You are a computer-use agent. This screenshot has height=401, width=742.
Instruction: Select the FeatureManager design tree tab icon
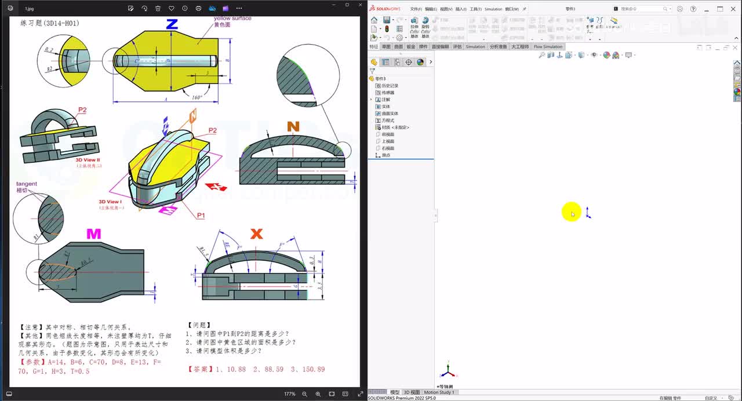pyautogui.click(x=374, y=62)
